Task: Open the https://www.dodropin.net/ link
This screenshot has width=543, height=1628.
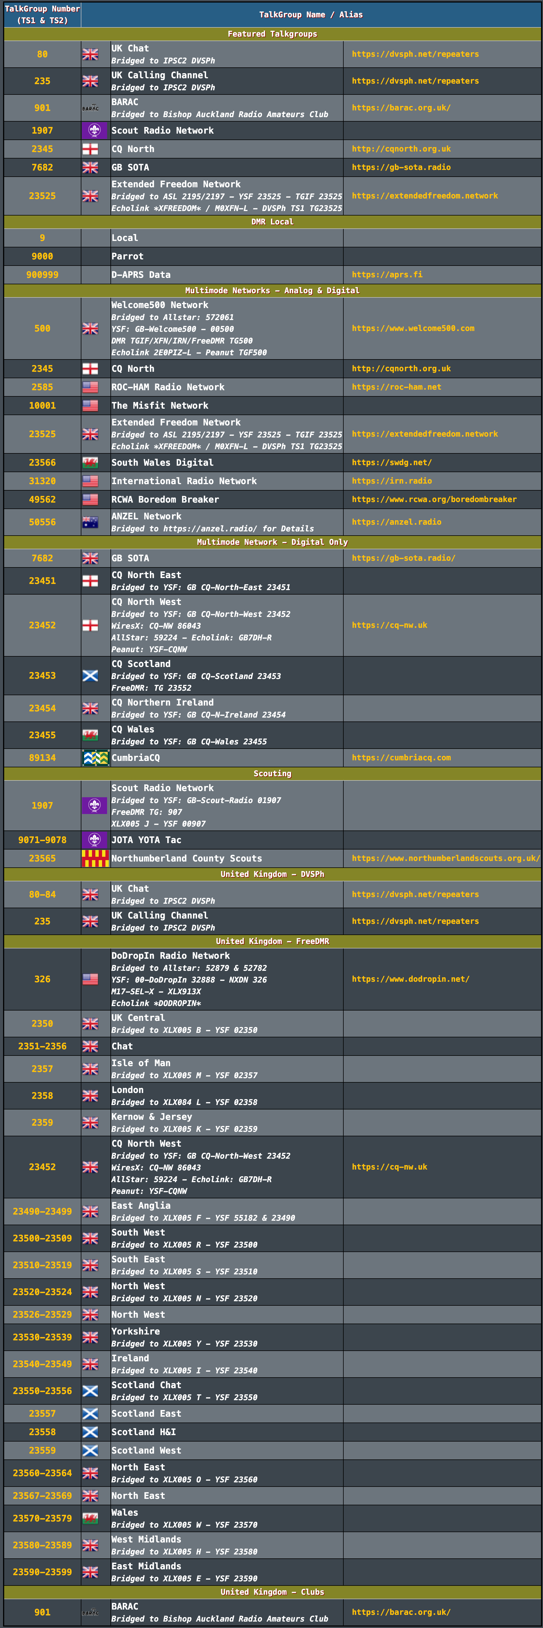Action: pyautogui.click(x=411, y=979)
